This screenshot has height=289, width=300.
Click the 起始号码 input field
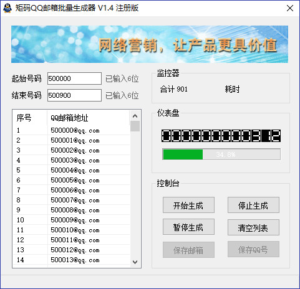[x=74, y=78]
